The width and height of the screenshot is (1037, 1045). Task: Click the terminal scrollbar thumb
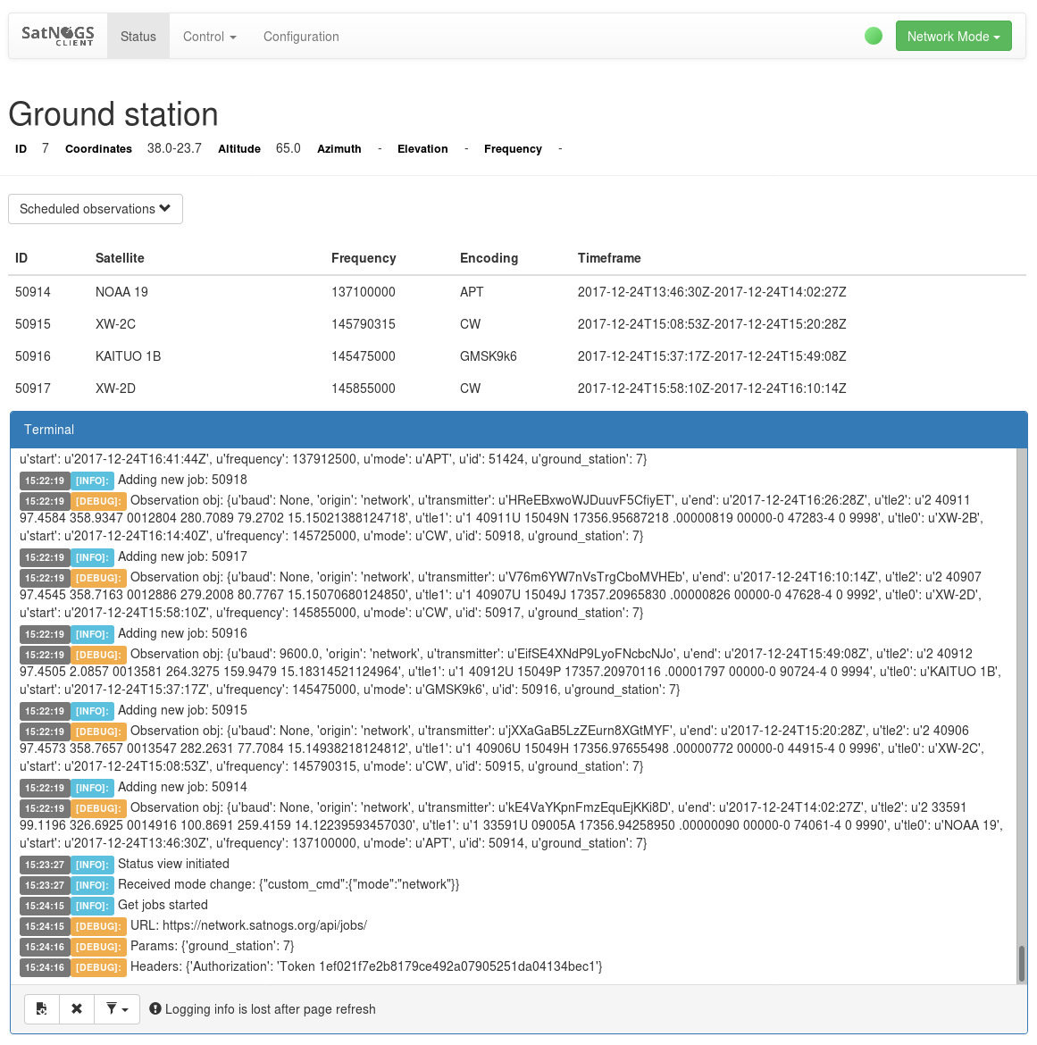pyautogui.click(x=1021, y=963)
